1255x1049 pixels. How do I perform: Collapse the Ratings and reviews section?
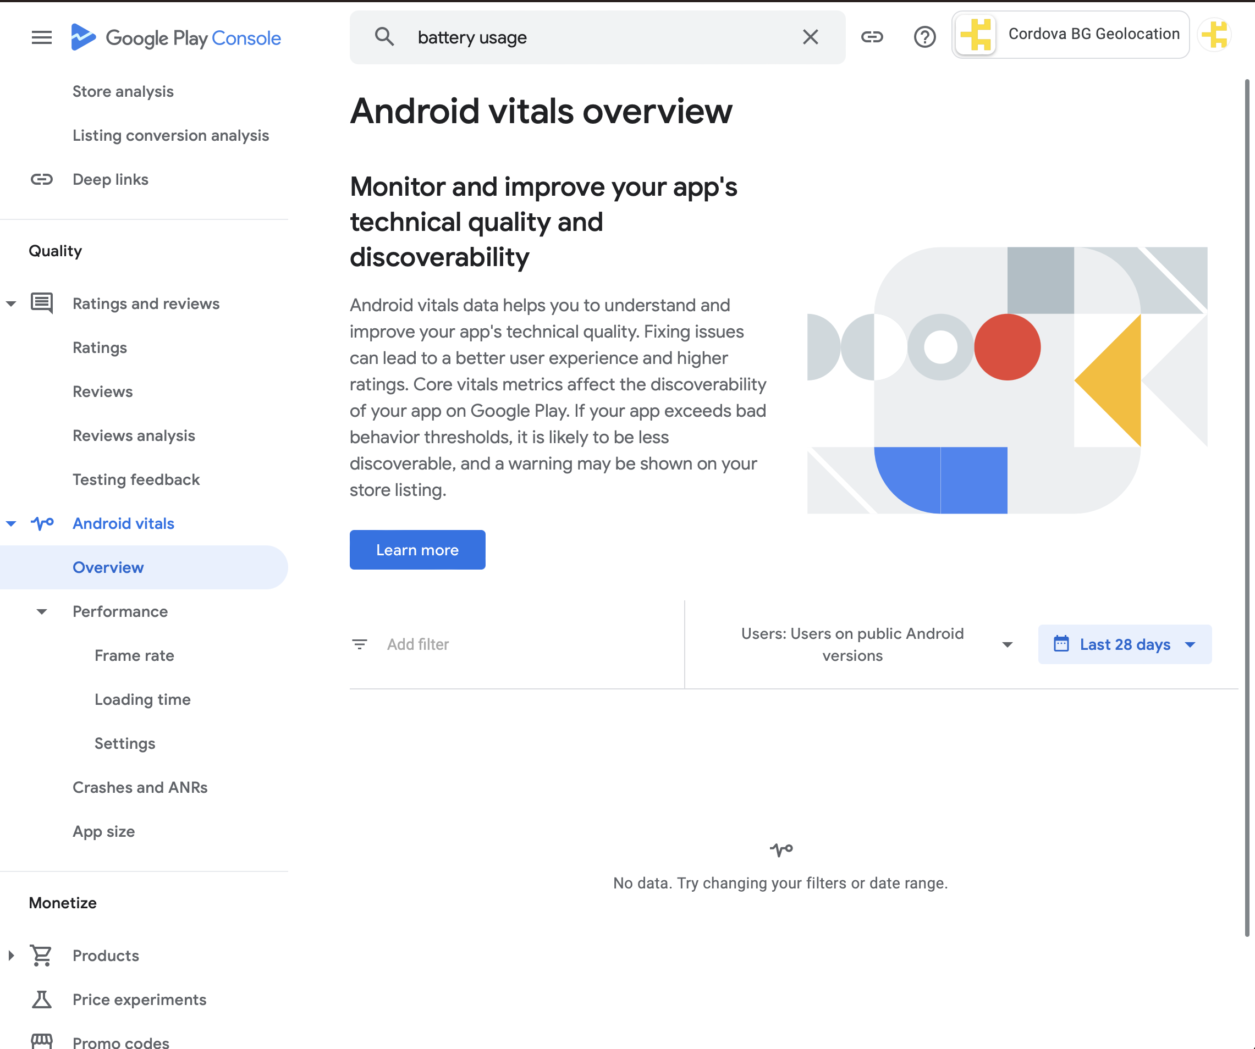pos(11,303)
